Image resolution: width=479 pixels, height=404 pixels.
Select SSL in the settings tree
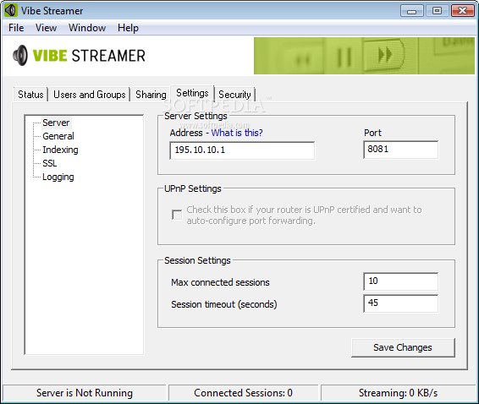click(x=49, y=163)
